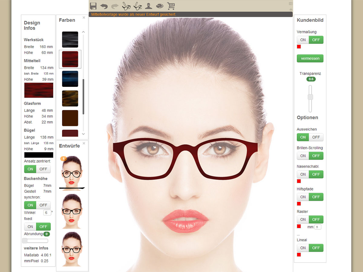Open the user silhouette icon

(x=149, y=6)
